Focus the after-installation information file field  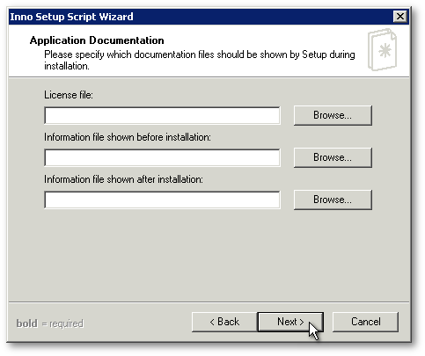tap(162, 200)
